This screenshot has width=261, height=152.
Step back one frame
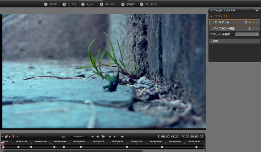click(98, 136)
